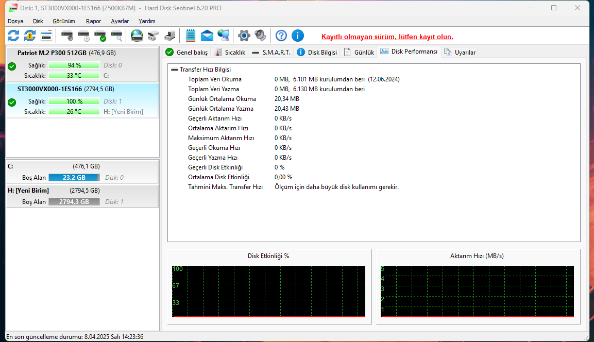Select the H: [Yeni Birim] partition entry
Image resolution: width=594 pixels, height=342 pixels.
coord(82,196)
